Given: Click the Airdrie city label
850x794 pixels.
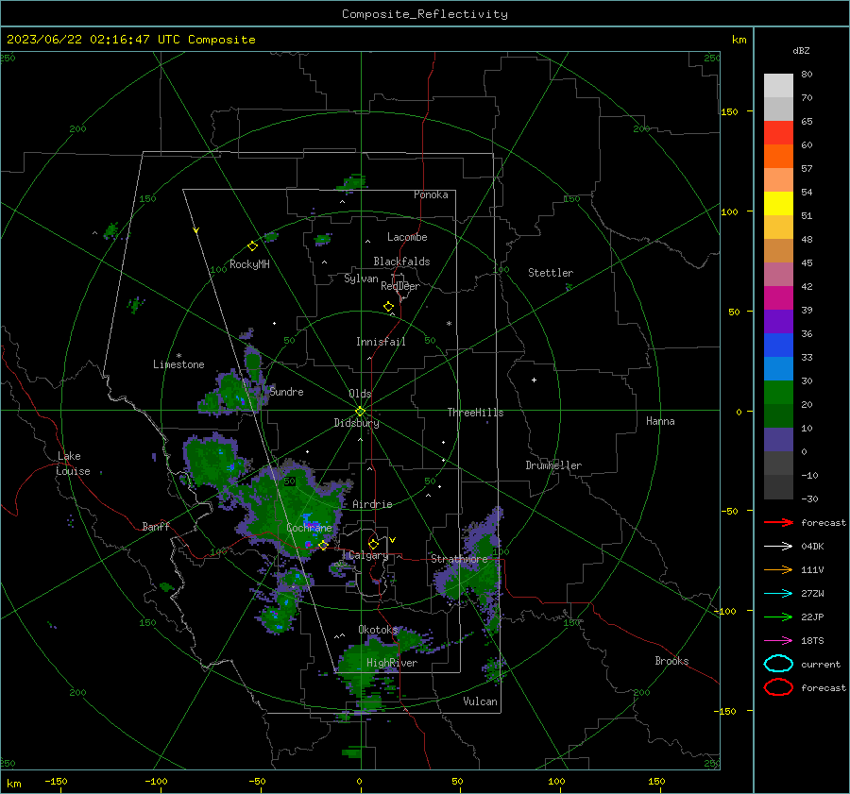Looking at the screenshot, I should pos(372,504).
